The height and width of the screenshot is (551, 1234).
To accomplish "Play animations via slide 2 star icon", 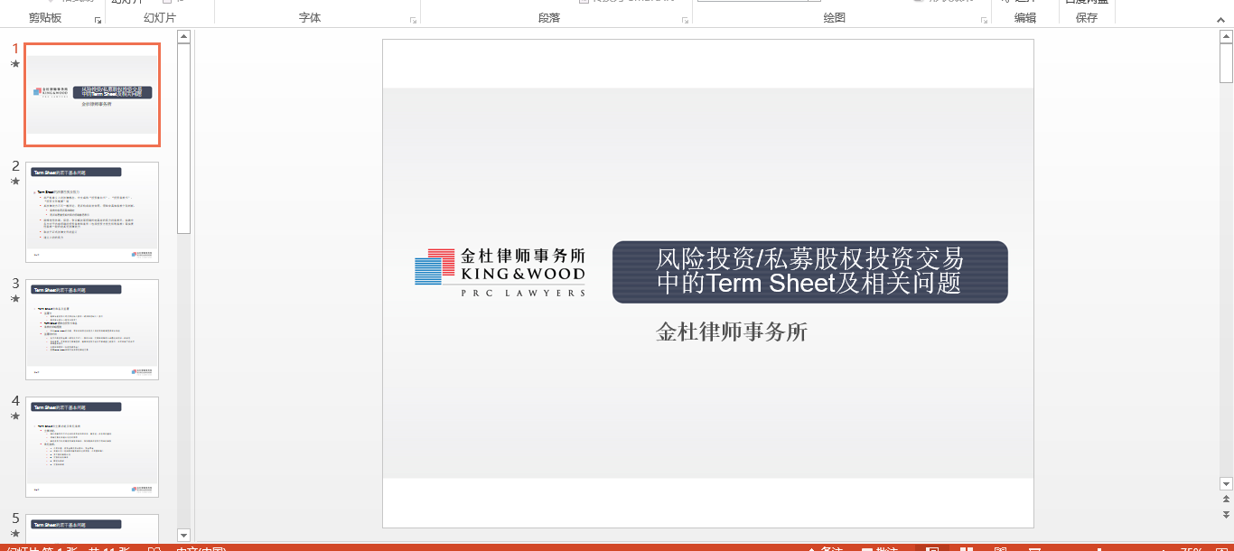I will click(14, 182).
